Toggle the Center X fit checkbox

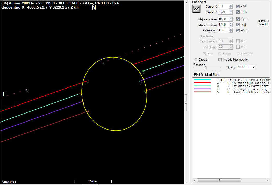tap(238, 6)
